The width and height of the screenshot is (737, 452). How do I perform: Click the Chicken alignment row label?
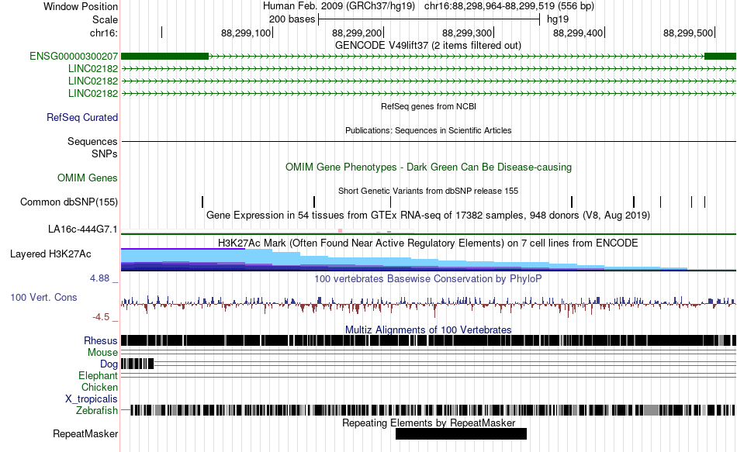click(99, 387)
